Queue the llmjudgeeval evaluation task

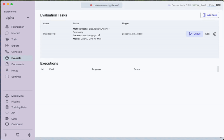pyautogui.click(x=195, y=34)
